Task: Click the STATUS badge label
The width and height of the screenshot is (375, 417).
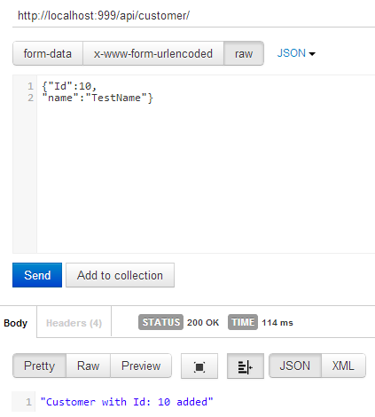Action: tap(160, 322)
